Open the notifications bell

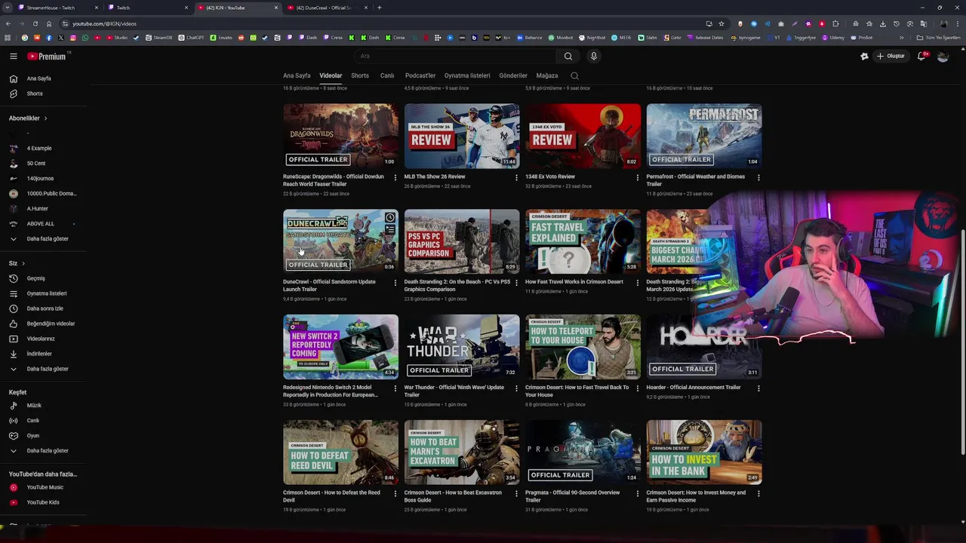pyautogui.click(x=921, y=56)
